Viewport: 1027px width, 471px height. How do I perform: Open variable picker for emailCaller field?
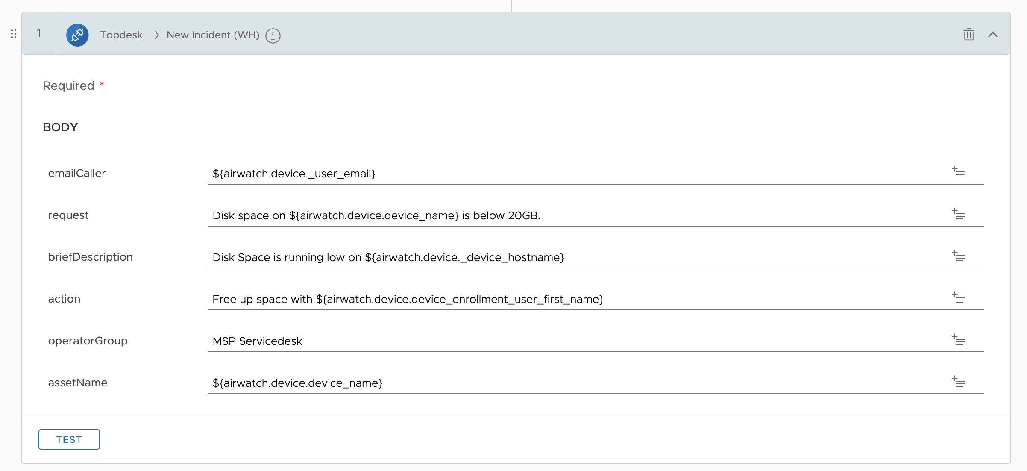tap(958, 172)
